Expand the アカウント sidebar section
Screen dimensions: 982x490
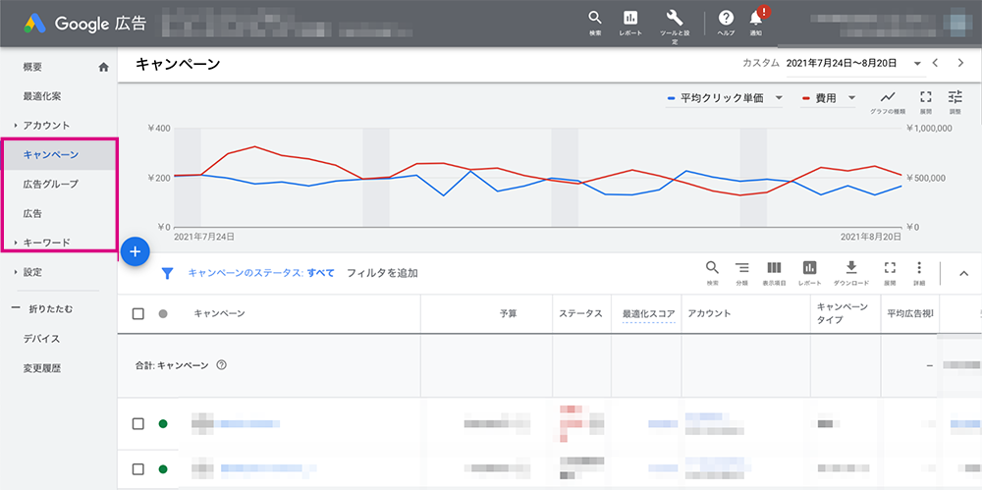[x=15, y=126]
